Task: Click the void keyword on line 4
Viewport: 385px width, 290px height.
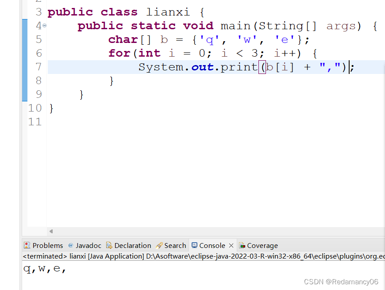Action: (198, 26)
